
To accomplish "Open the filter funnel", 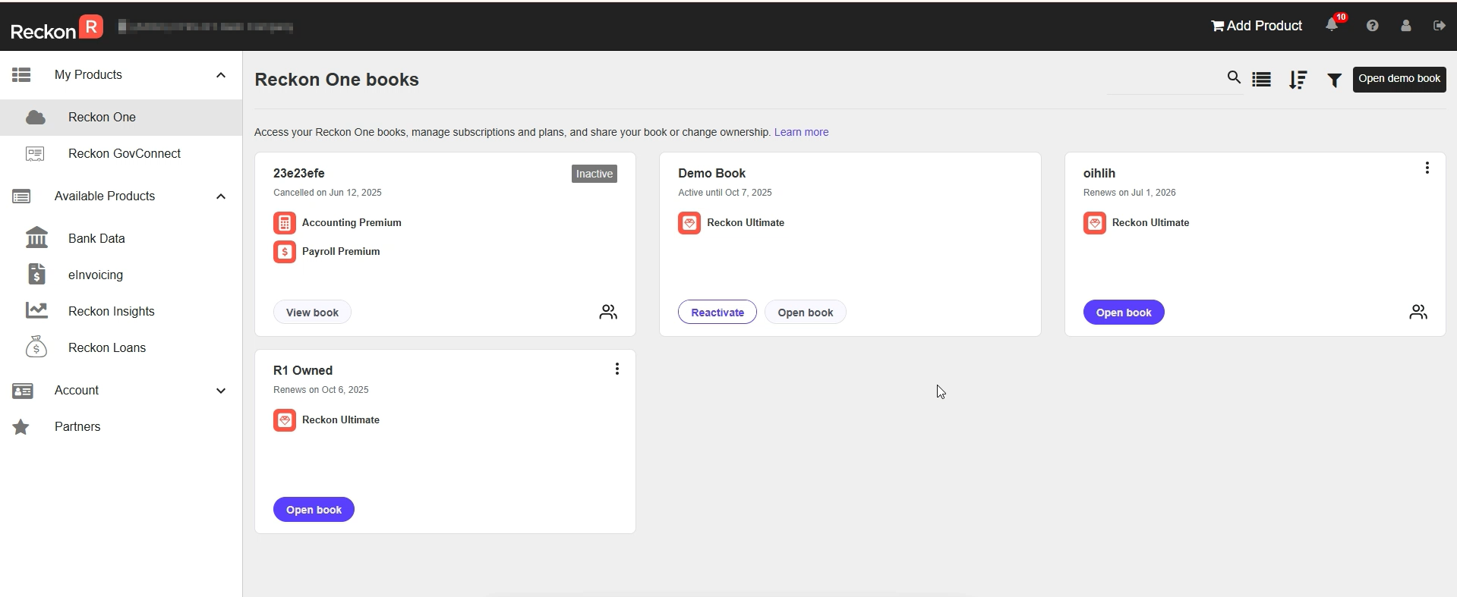I will coord(1334,80).
